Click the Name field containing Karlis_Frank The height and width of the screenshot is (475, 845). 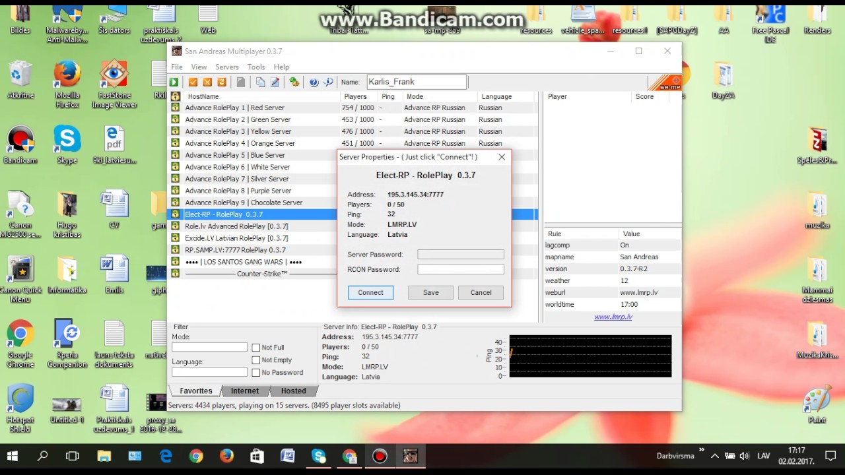(x=417, y=82)
